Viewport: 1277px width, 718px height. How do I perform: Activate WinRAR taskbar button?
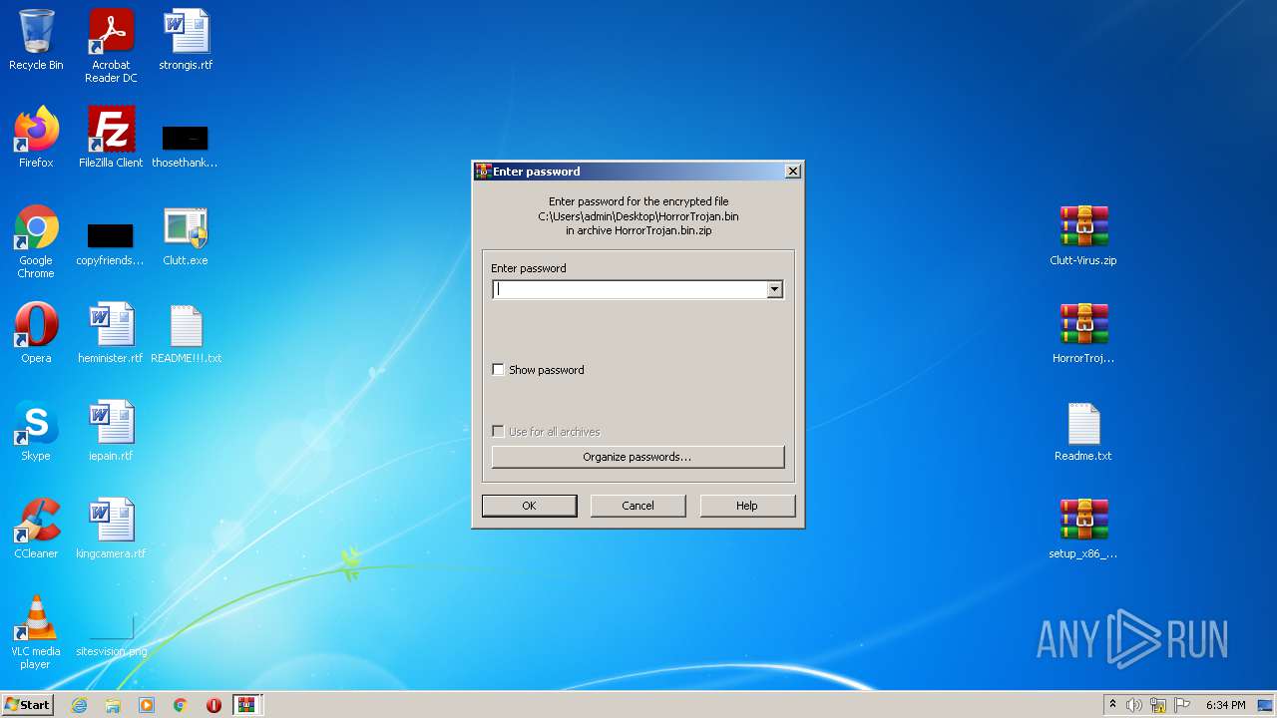tap(247, 705)
